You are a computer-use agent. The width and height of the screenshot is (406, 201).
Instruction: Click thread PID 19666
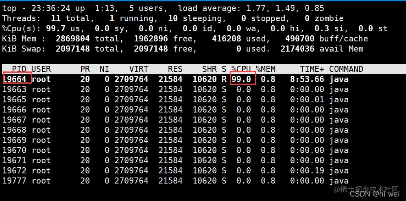coord(15,110)
